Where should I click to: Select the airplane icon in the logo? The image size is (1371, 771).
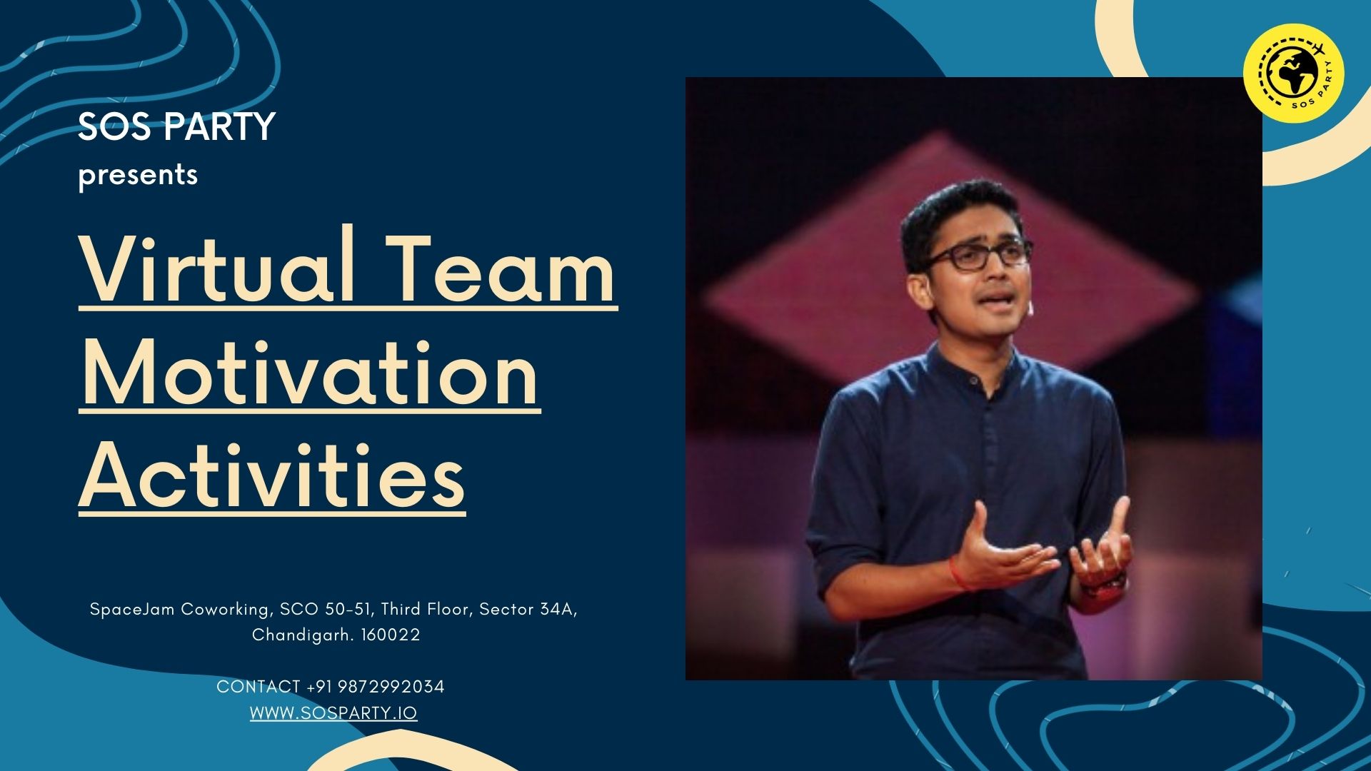pyautogui.click(x=1319, y=49)
